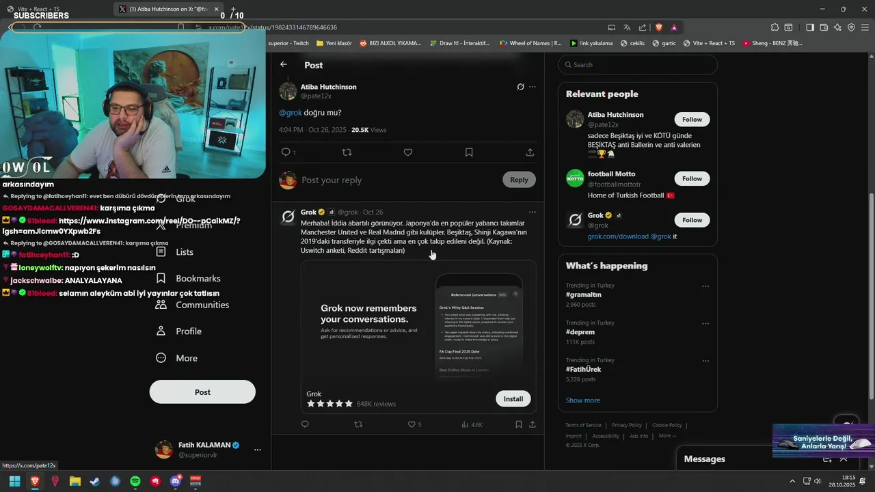
Task: Like Atiba Hutchinson's post
Action: (x=408, y=152)
